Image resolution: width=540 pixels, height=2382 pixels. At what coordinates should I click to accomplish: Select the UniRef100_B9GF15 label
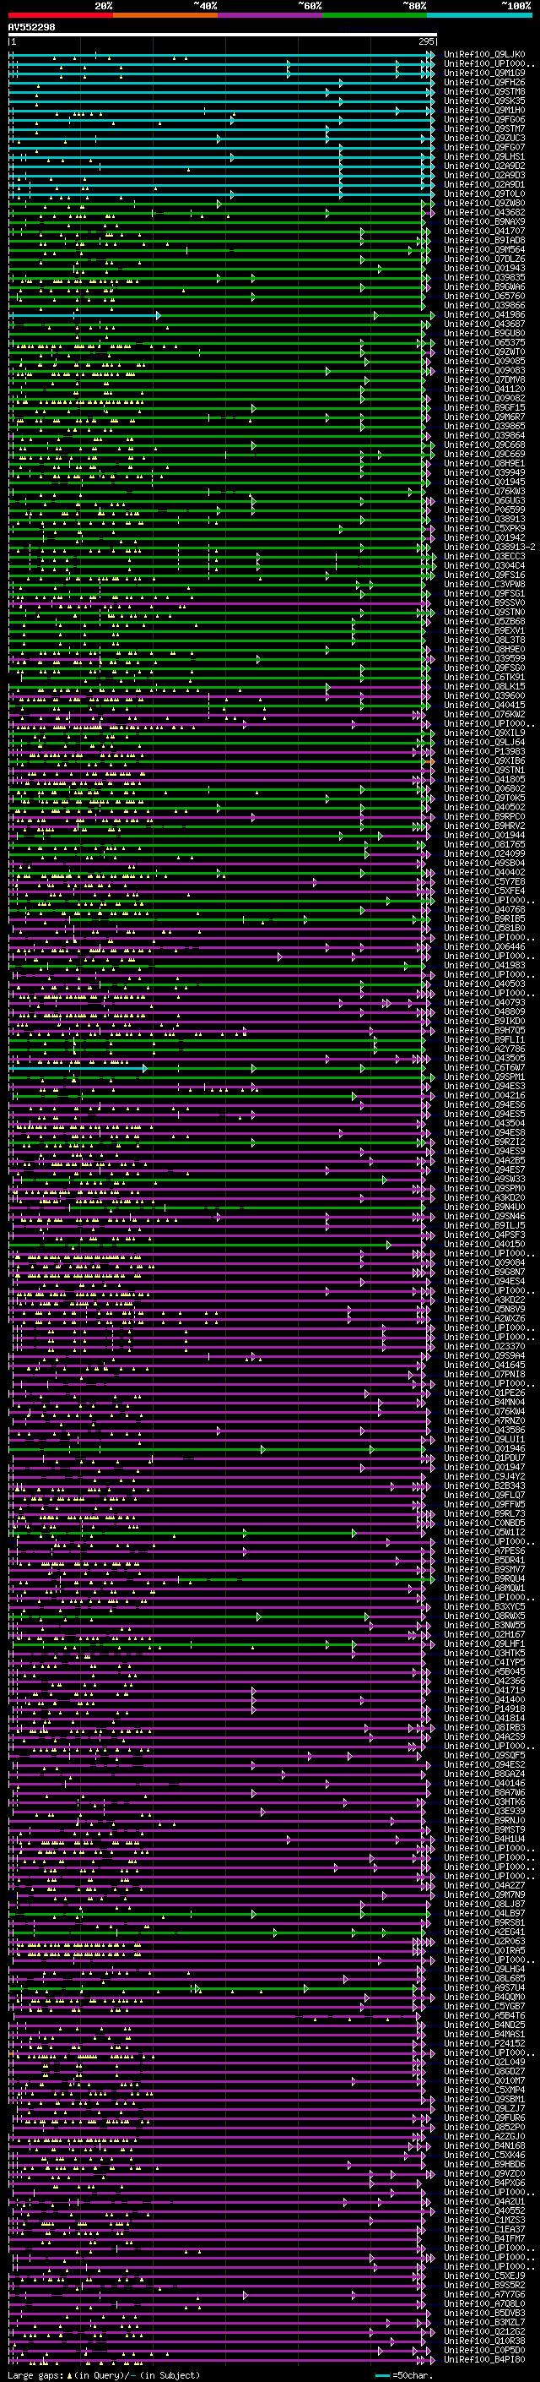[x=484, y=408]
